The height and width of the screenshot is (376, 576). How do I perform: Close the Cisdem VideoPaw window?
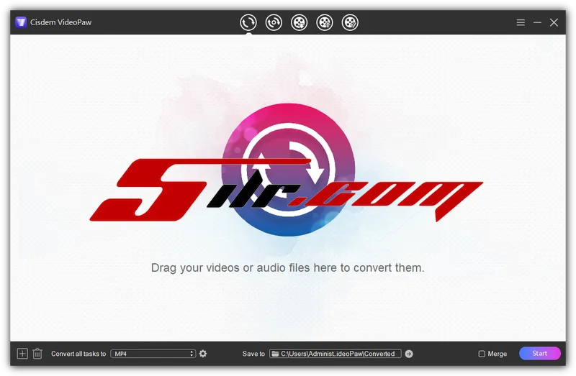554,22
